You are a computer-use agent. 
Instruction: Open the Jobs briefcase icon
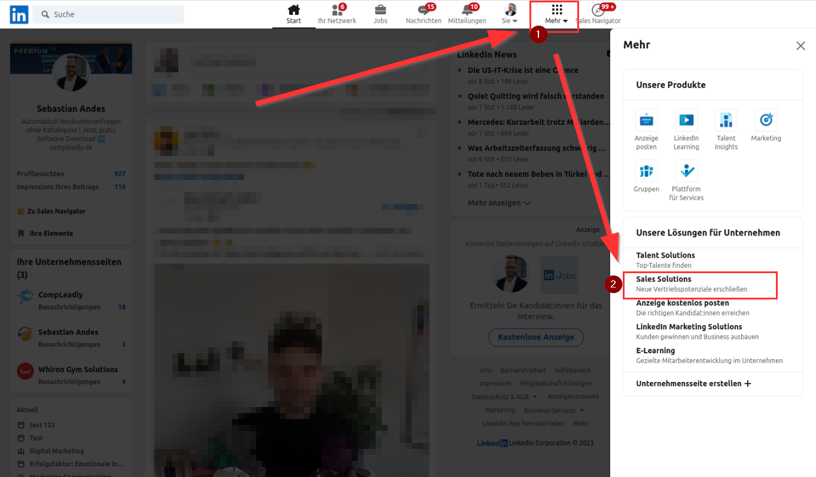click(x=380, y=10)
